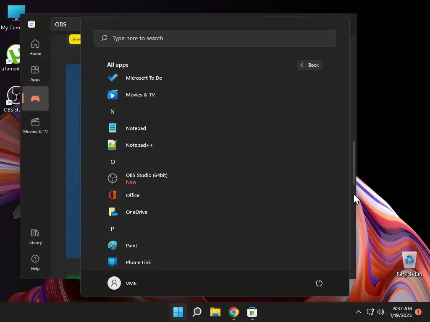The image size is (430, 322).
Task: Open Recycle Bin desktop icon
Action: [409, 264]
